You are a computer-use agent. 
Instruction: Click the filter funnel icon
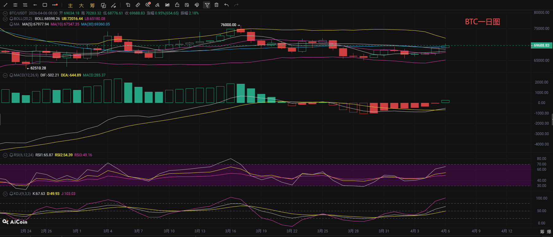207,5
